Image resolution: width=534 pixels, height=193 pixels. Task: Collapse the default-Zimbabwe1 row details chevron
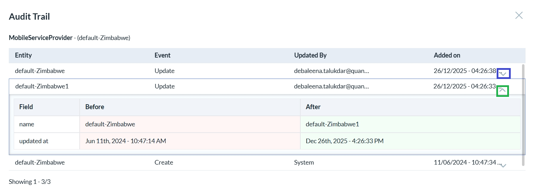click(503, 91)
